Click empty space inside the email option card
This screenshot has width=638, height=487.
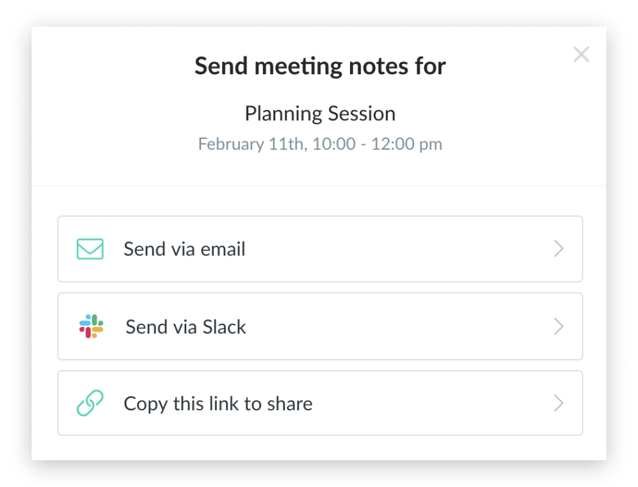click(397, 249)
